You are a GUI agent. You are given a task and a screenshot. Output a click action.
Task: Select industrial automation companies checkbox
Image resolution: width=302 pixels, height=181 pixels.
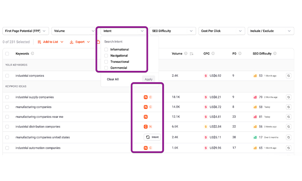tap(7, 148)
